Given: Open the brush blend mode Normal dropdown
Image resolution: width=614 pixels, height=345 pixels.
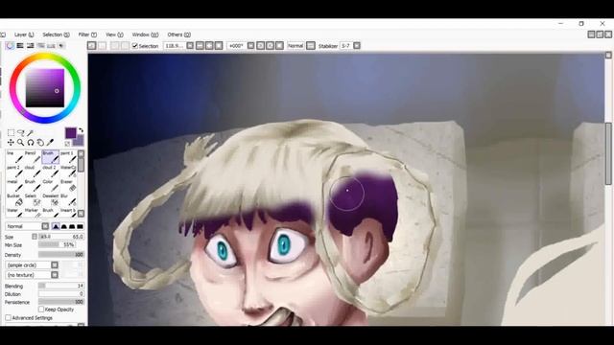Looking at the screenshot, I should (45, 226).
